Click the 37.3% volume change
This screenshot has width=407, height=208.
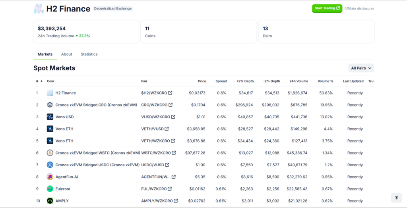pos(83,36)
